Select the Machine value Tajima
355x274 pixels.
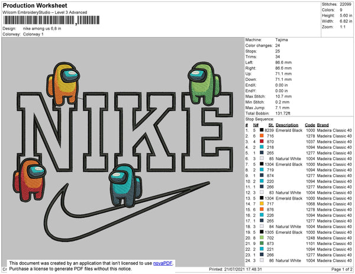pos(282,40)
